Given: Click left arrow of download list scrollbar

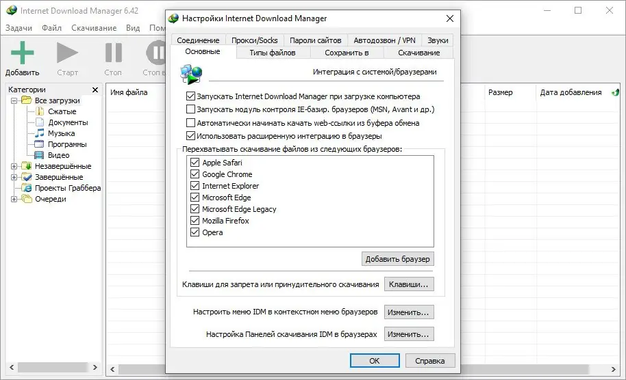Looking at the screenshot, I should (x=112, y=369).
